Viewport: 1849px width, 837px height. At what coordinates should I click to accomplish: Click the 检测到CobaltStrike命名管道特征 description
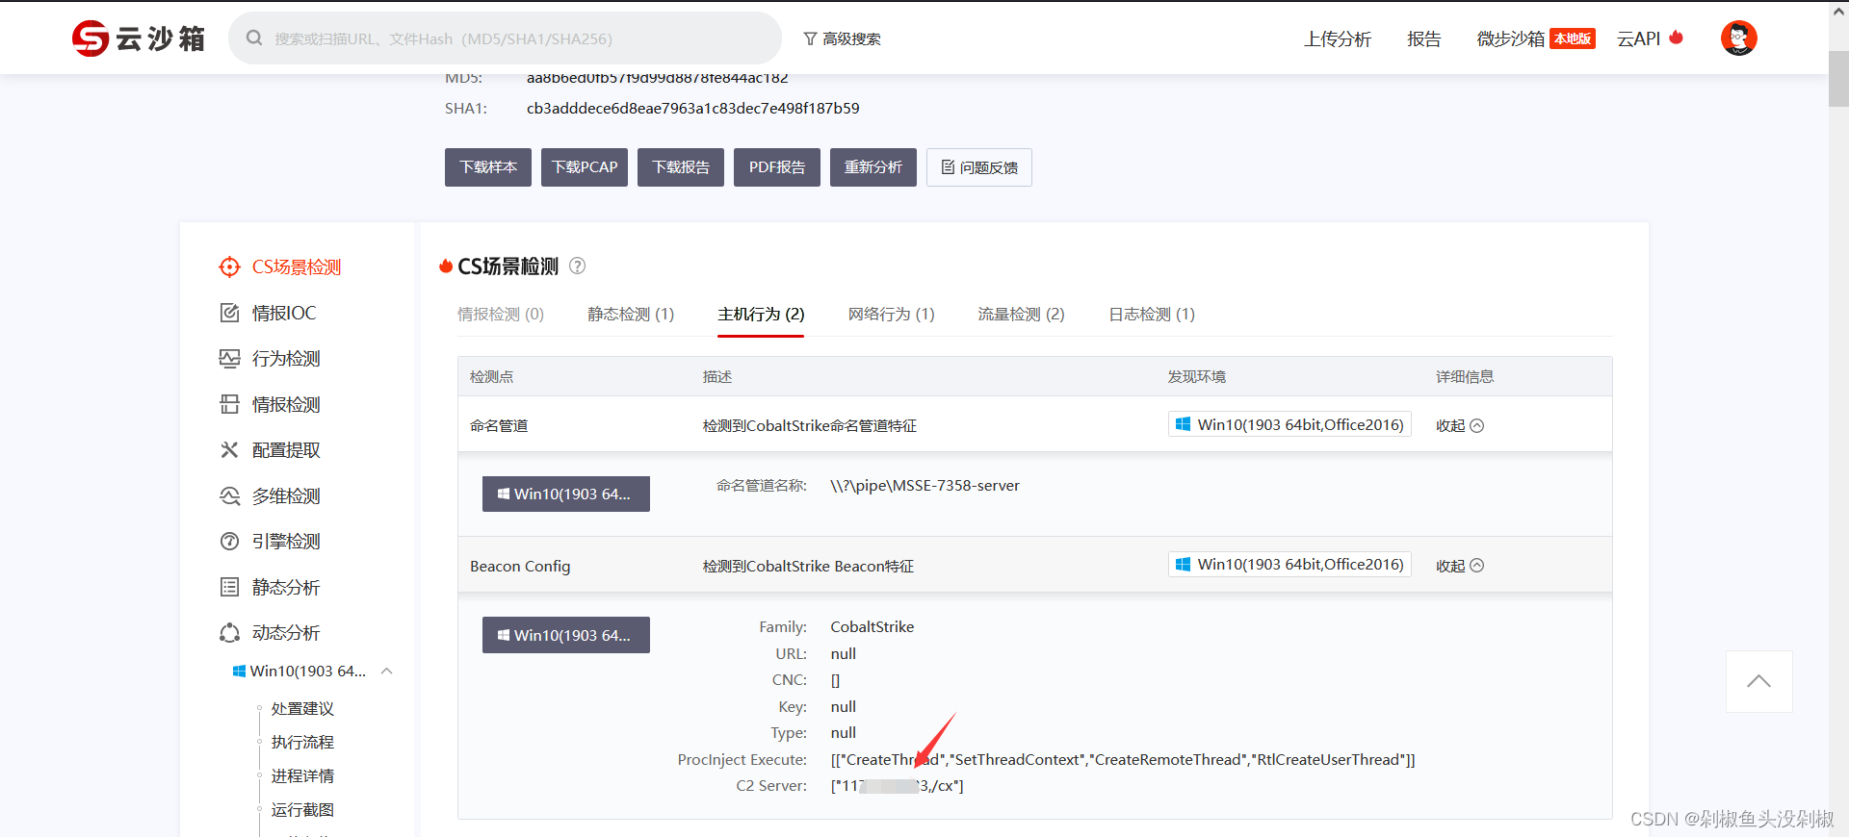(809, 426)
